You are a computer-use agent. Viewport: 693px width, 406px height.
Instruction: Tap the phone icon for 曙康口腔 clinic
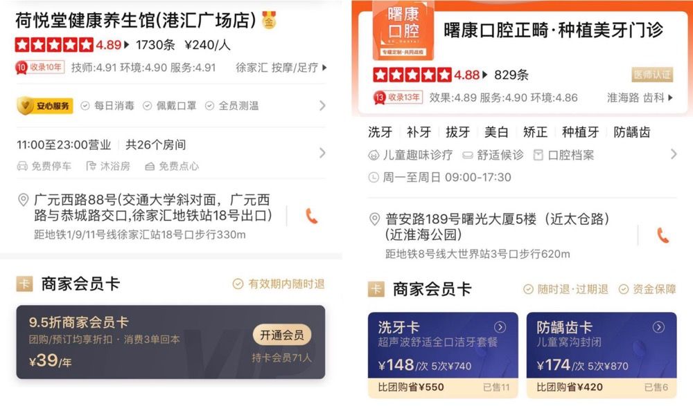pyautogui.click(x=663, y=235)
